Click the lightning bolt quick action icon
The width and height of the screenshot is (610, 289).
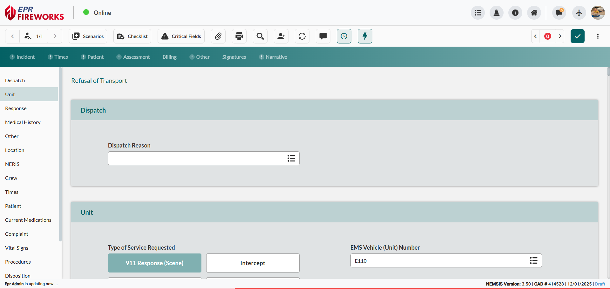coord(365,36)
